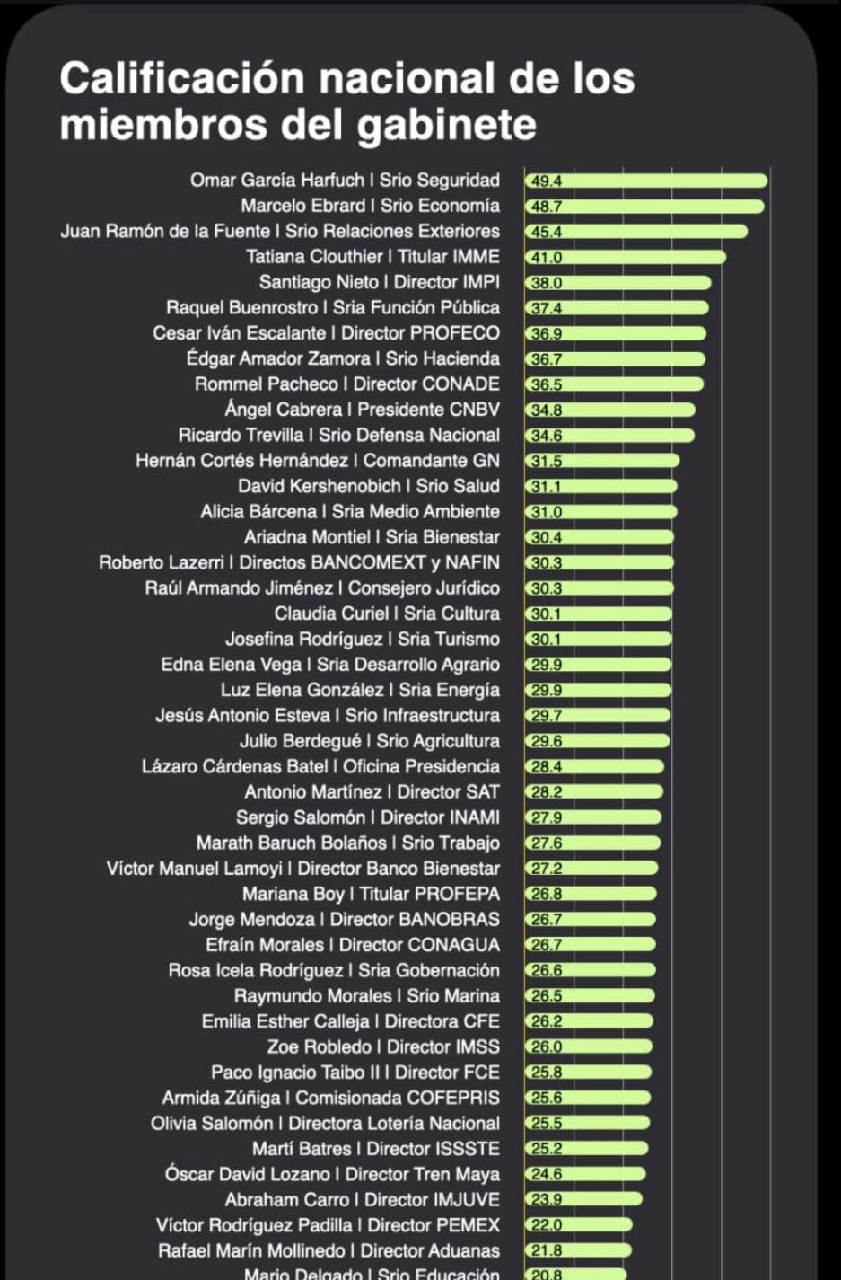The width and height of the screenshot is (841, 1280).
Task: Click the Ricardo Trevilla Srio Defensa Nacional label
Action: [x=338, y=436]
